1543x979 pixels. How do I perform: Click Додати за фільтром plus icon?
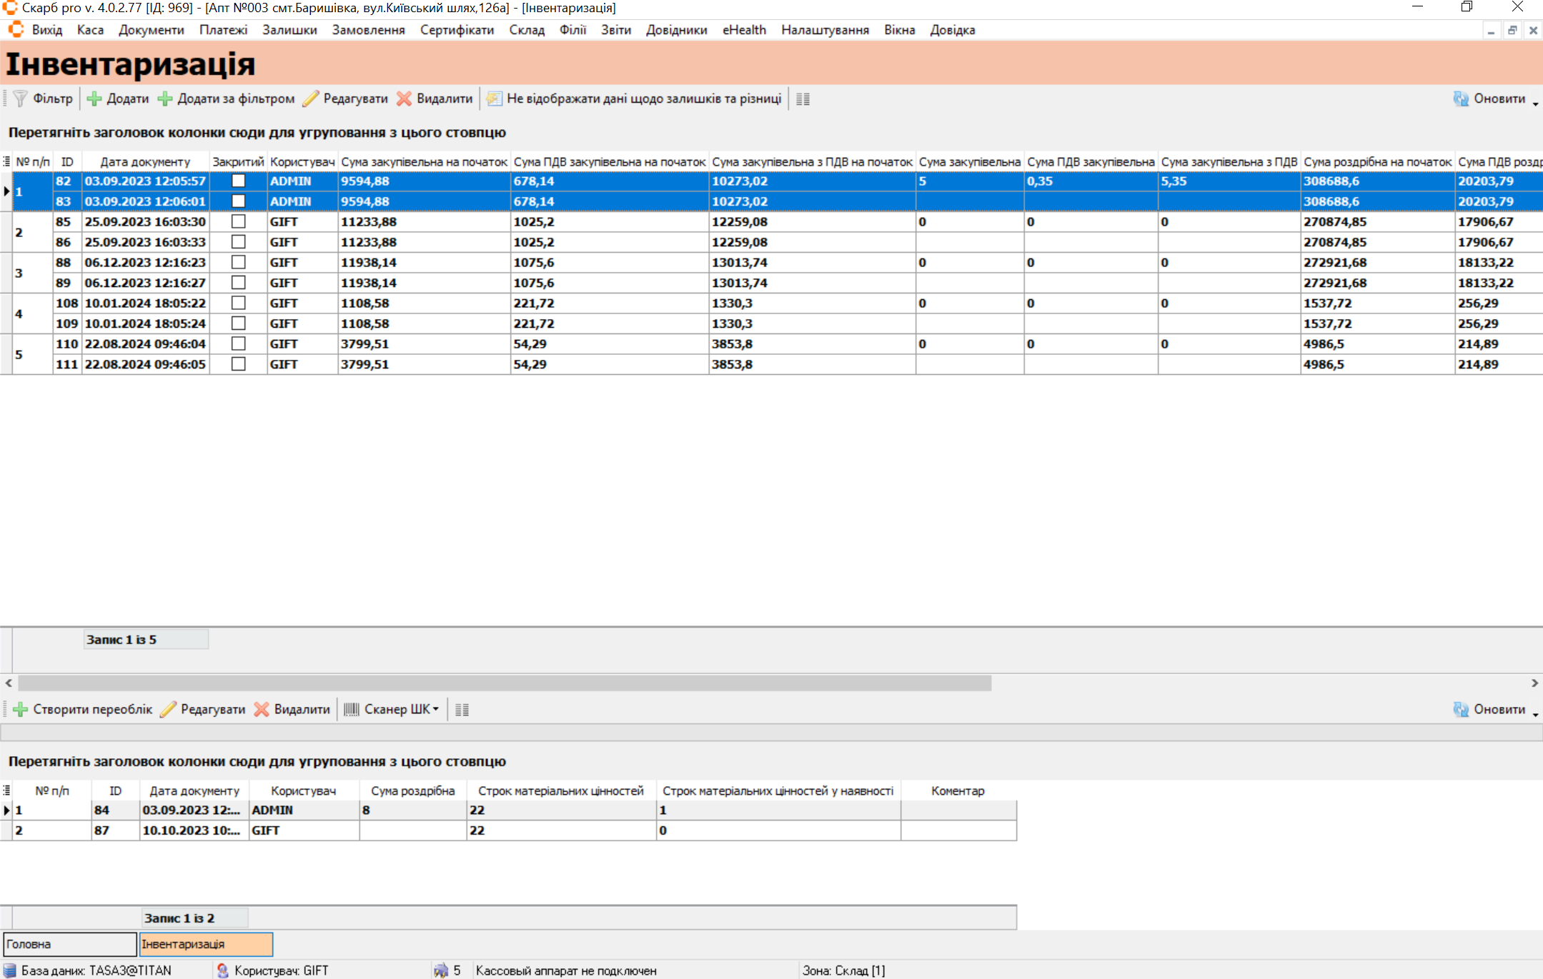(165, 99)
